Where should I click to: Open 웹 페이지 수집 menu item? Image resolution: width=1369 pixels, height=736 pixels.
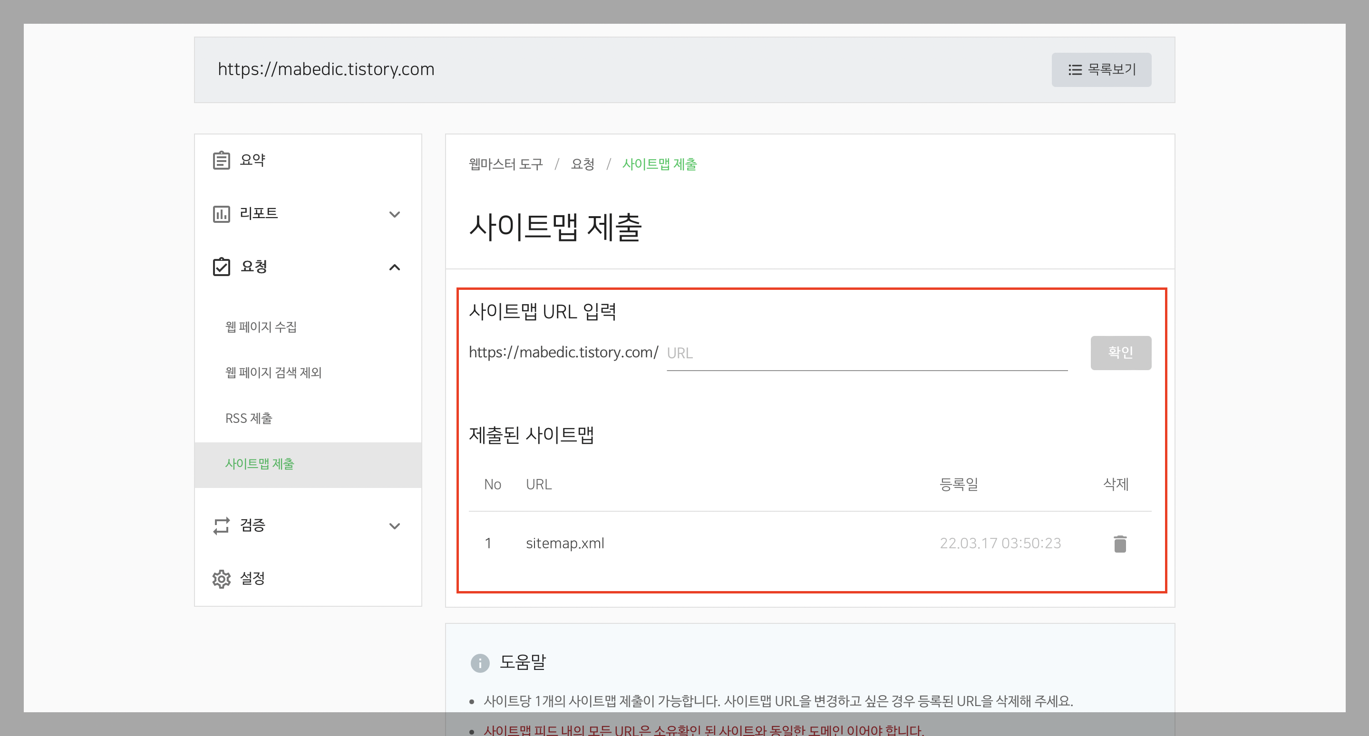click(x=261, y=327)
